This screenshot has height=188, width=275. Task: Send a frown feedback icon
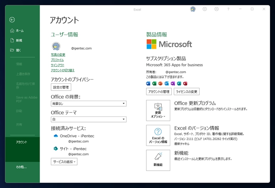(217, 9)
